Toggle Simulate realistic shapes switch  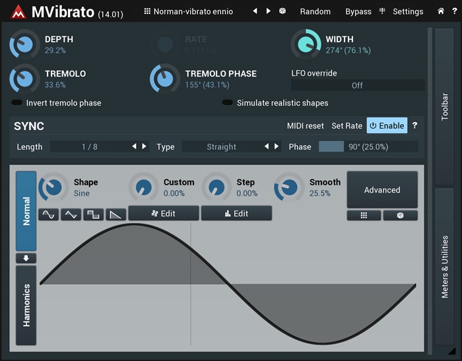point(228,103)
